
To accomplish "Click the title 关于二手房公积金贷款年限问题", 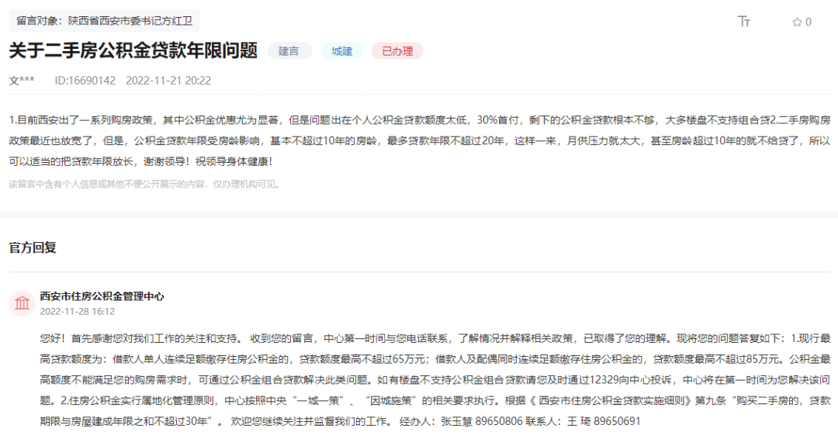I will (x=133, y=50).
